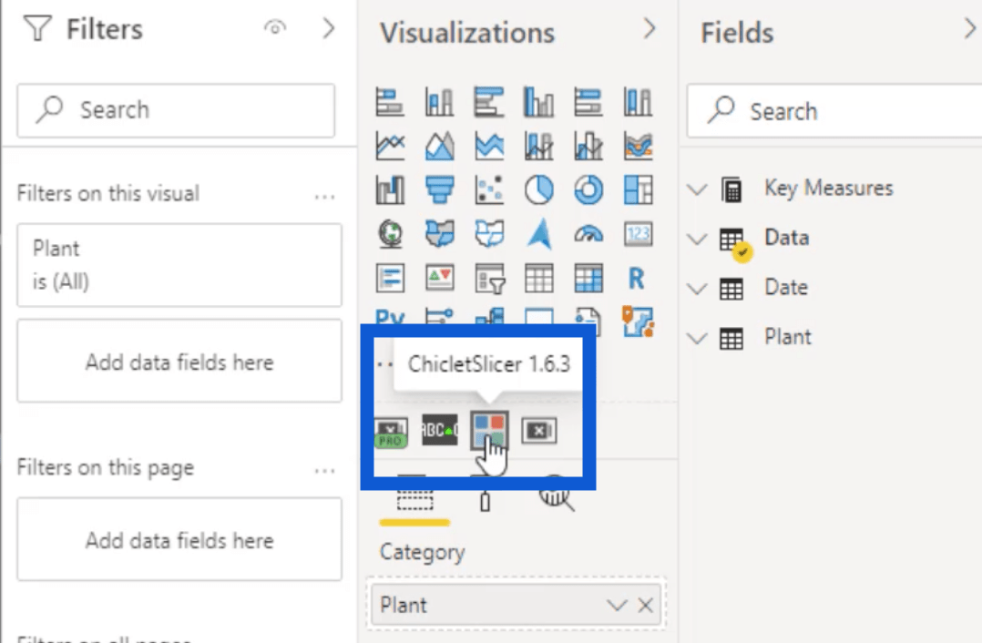Select the line and stacked column chart
Screen dimensions: 982x643
pos(538,146)
